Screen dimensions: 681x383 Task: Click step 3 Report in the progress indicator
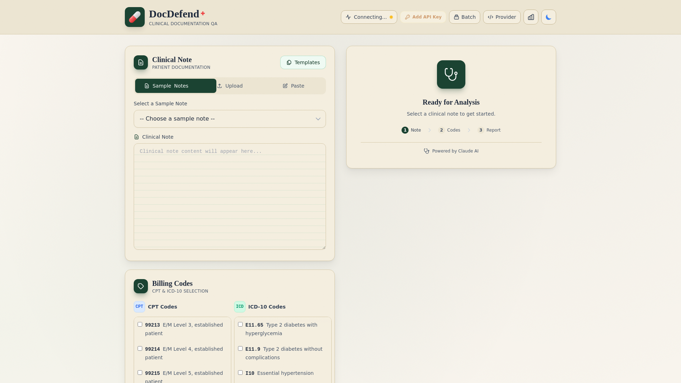pos(489,130)
